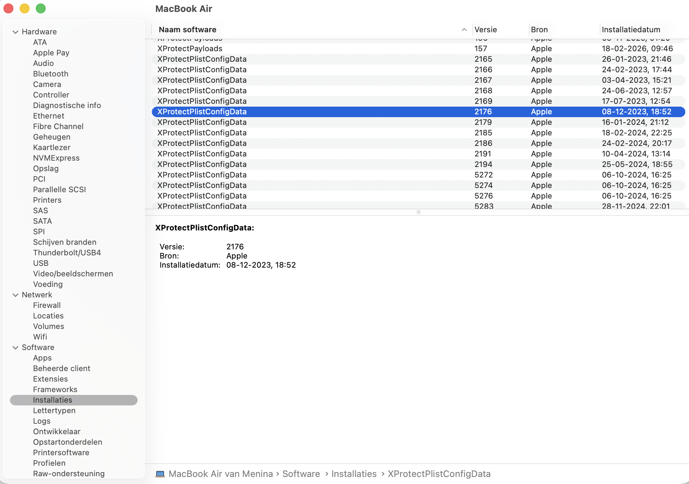
Task: Select XProtectPlistConfigData version 2191 row
Action: 418,154
